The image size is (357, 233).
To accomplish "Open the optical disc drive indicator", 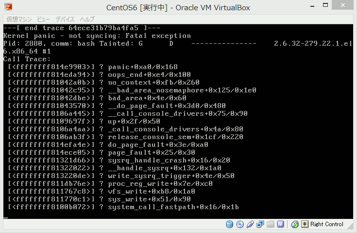I will click(240, 224).
